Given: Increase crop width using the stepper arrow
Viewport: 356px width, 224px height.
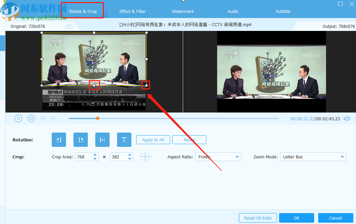Looking at the screenshot, I should click(x=95, y=155).
